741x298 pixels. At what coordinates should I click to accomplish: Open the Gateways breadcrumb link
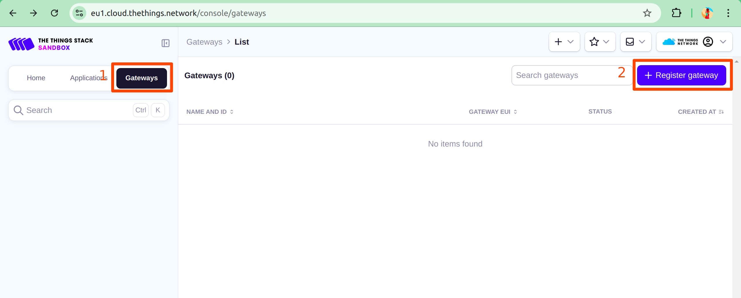204,42
